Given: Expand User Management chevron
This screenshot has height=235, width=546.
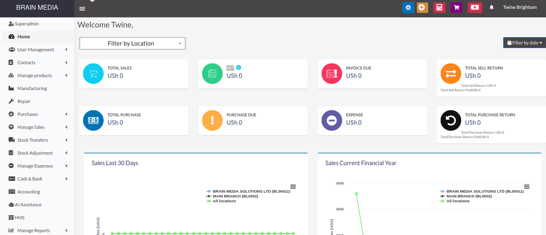Looking at the screenshot, I should click(x=66, y=50).
